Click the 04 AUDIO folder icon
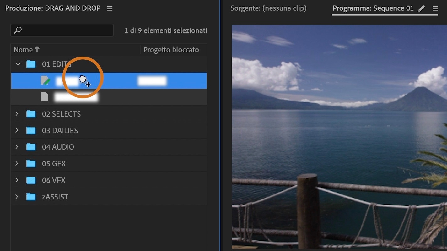447x251 pixels. tap(31, 147)
